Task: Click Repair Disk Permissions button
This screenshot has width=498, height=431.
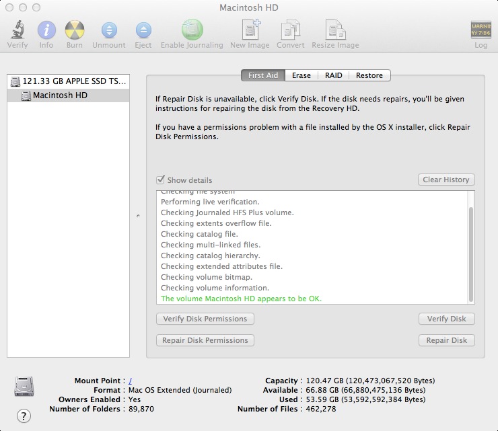Action: tap(205, 340)
